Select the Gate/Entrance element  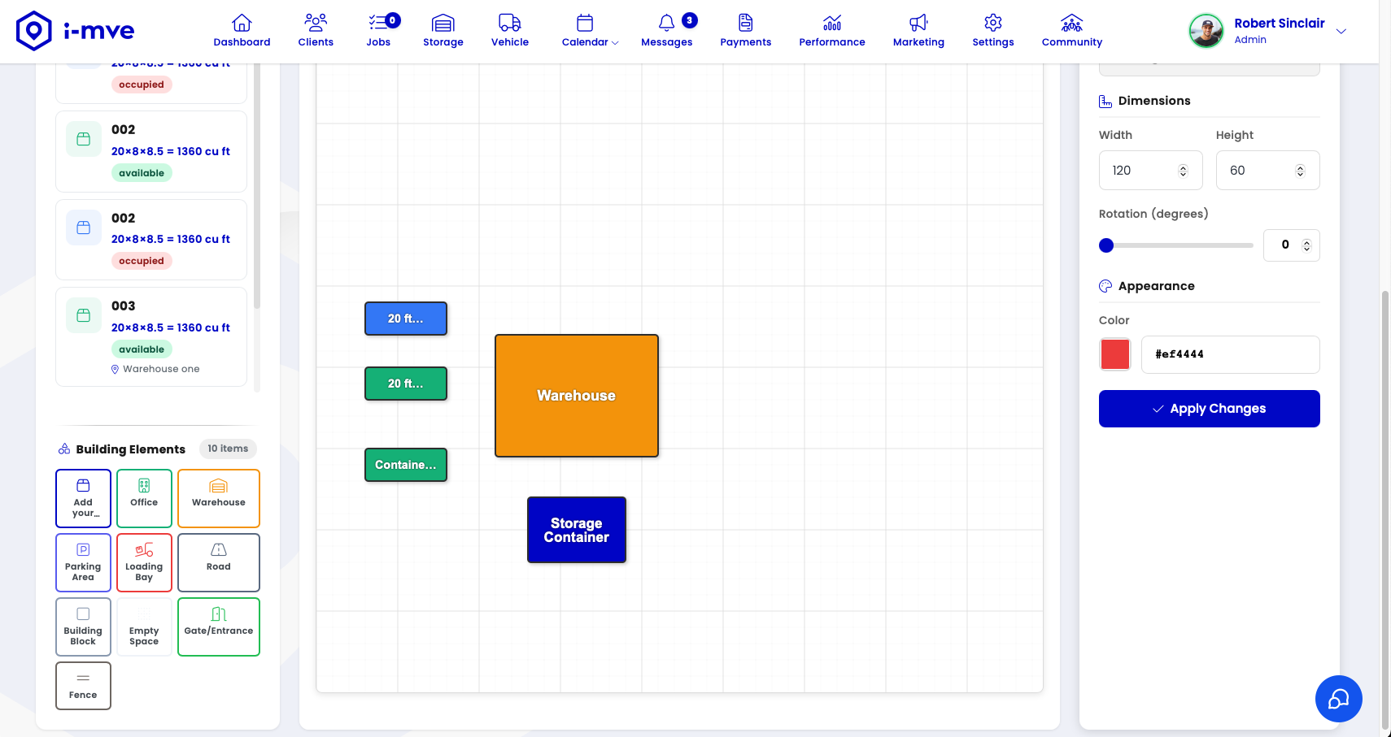(219, 626)
